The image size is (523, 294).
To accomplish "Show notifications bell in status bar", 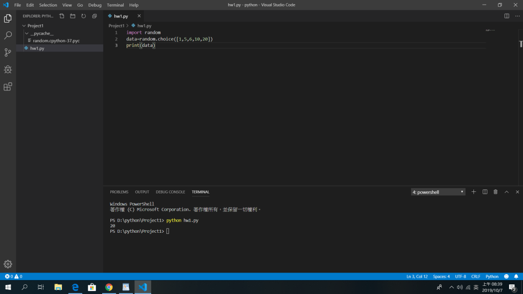I will coord(516,276).
